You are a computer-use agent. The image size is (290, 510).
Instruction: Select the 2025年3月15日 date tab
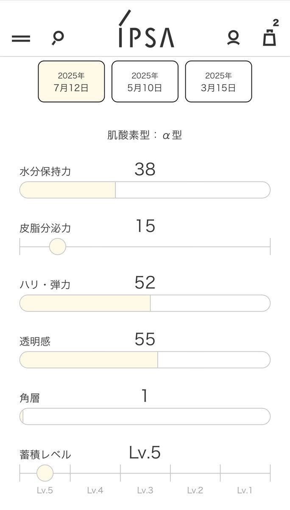point(218,82)
